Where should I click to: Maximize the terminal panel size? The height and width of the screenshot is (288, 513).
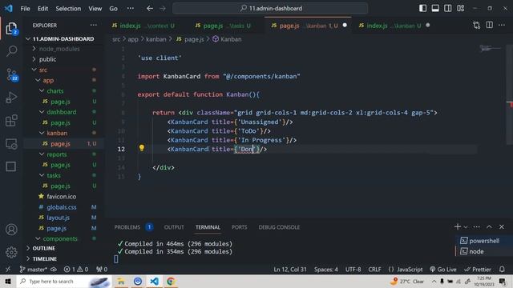point(489,226)
